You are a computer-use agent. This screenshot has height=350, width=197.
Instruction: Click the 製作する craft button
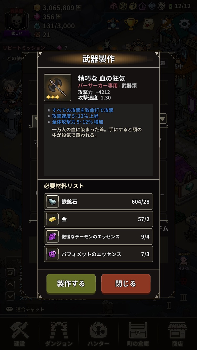point(71,283)
